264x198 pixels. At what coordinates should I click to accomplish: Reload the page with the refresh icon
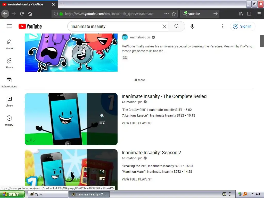tap(22, 14)
